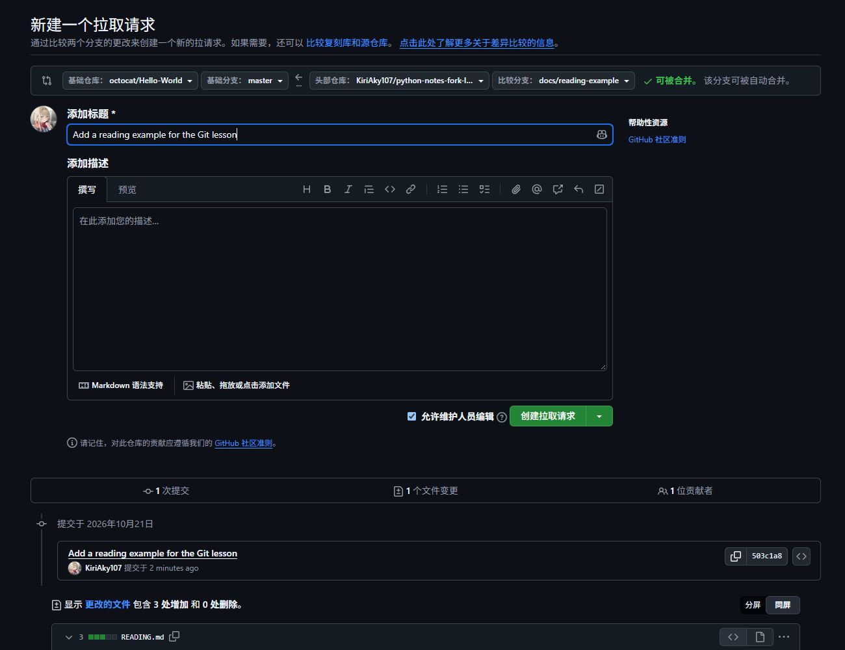The image size is (845, 650).
Task: Select the 分屏 diff view
Action: pos(753,605)
